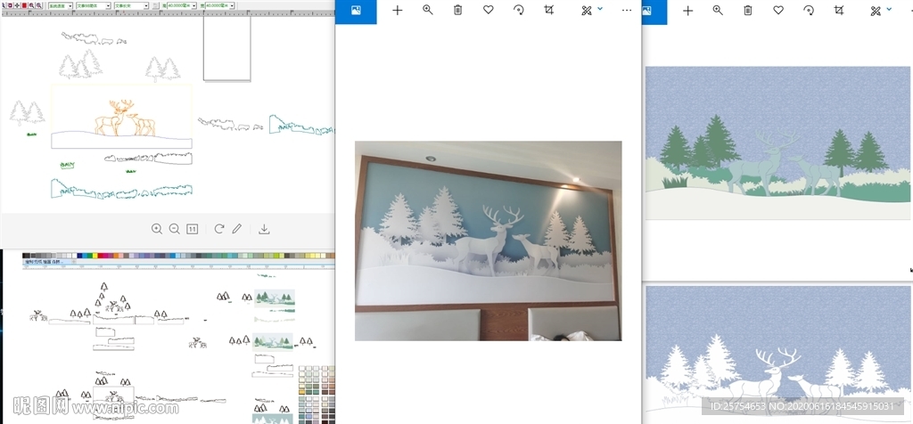Screen dimensions: 913x424
Task: Pick the yellow swatch in the color palette
Action: tap(95, 256)
